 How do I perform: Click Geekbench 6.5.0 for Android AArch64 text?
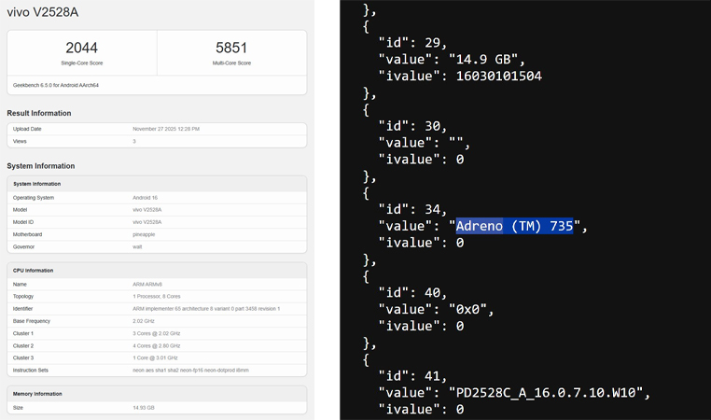(x=56, y=85)
